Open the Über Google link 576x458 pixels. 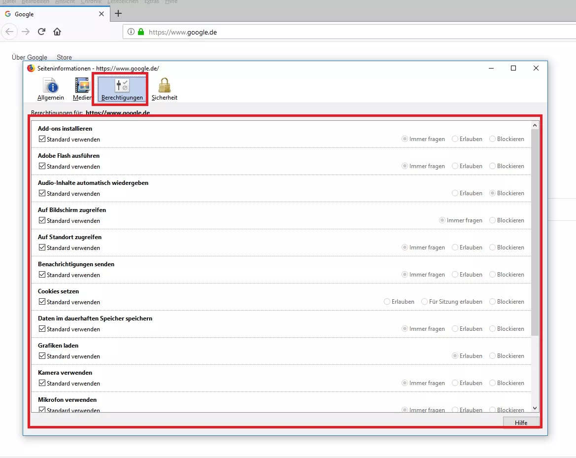pyautogui.click(x=30, y=57)
